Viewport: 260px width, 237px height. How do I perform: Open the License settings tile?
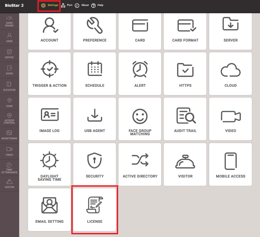(x=95, y=209)
